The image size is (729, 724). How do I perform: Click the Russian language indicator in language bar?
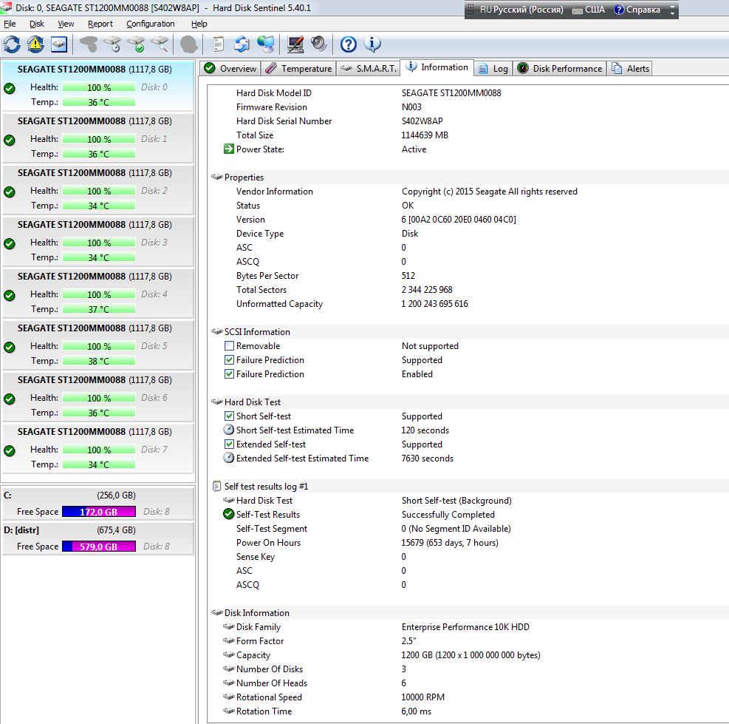(521, 10)
